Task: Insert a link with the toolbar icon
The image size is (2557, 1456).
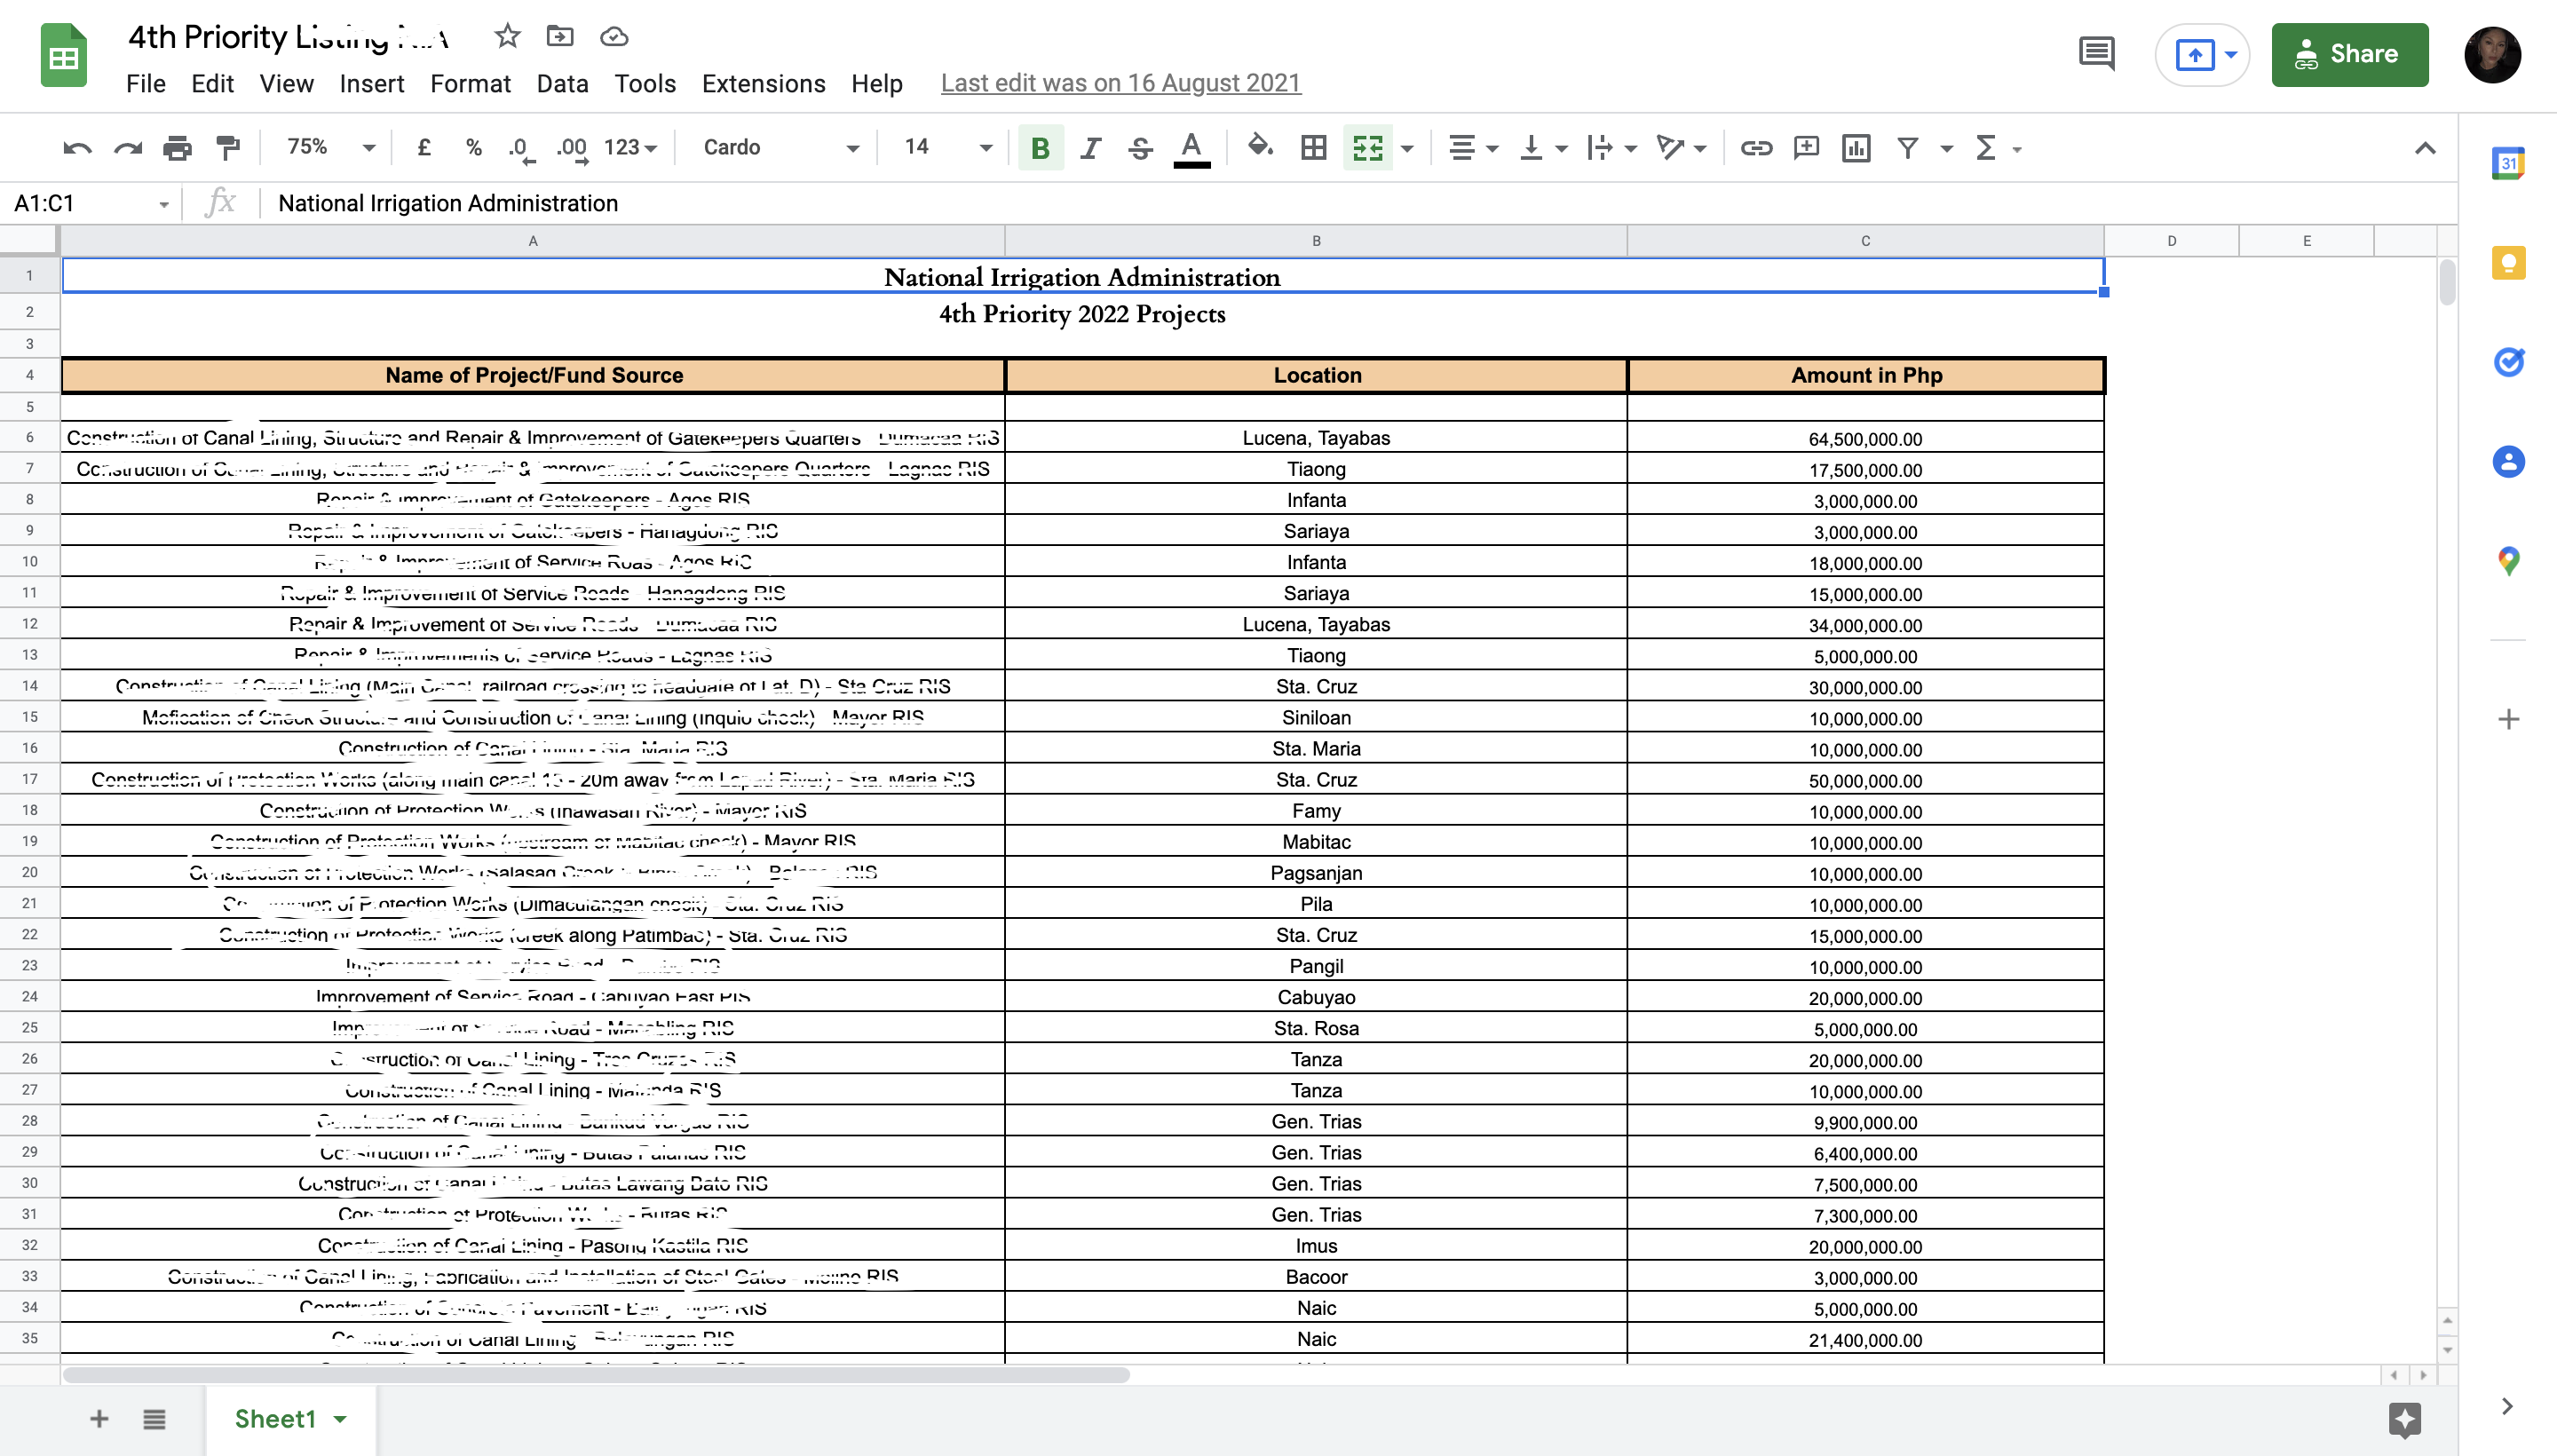Action: coord(1756,148)
